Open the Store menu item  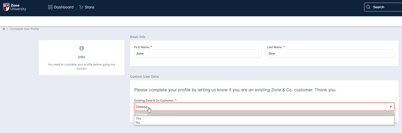pos(87,7)
